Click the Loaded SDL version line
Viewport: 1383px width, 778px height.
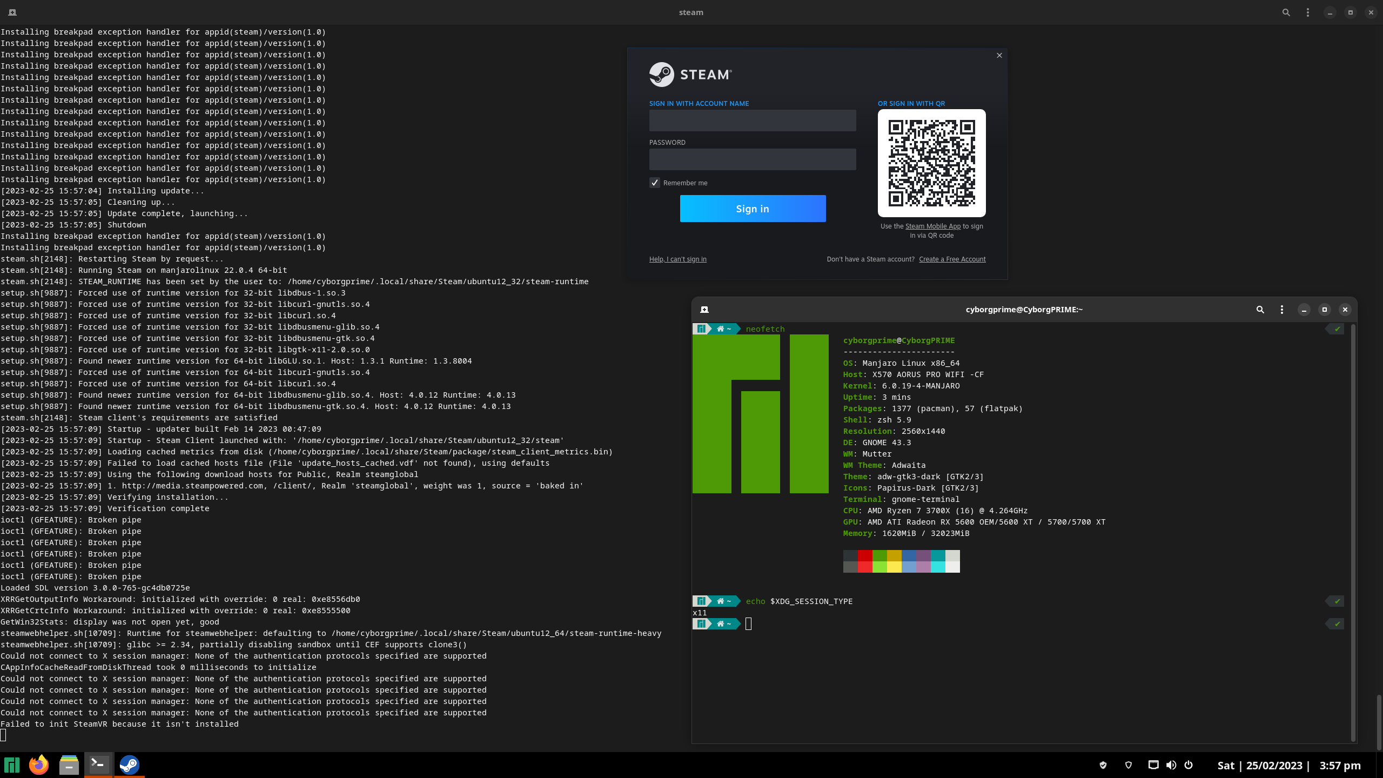(x=95, y=588)
